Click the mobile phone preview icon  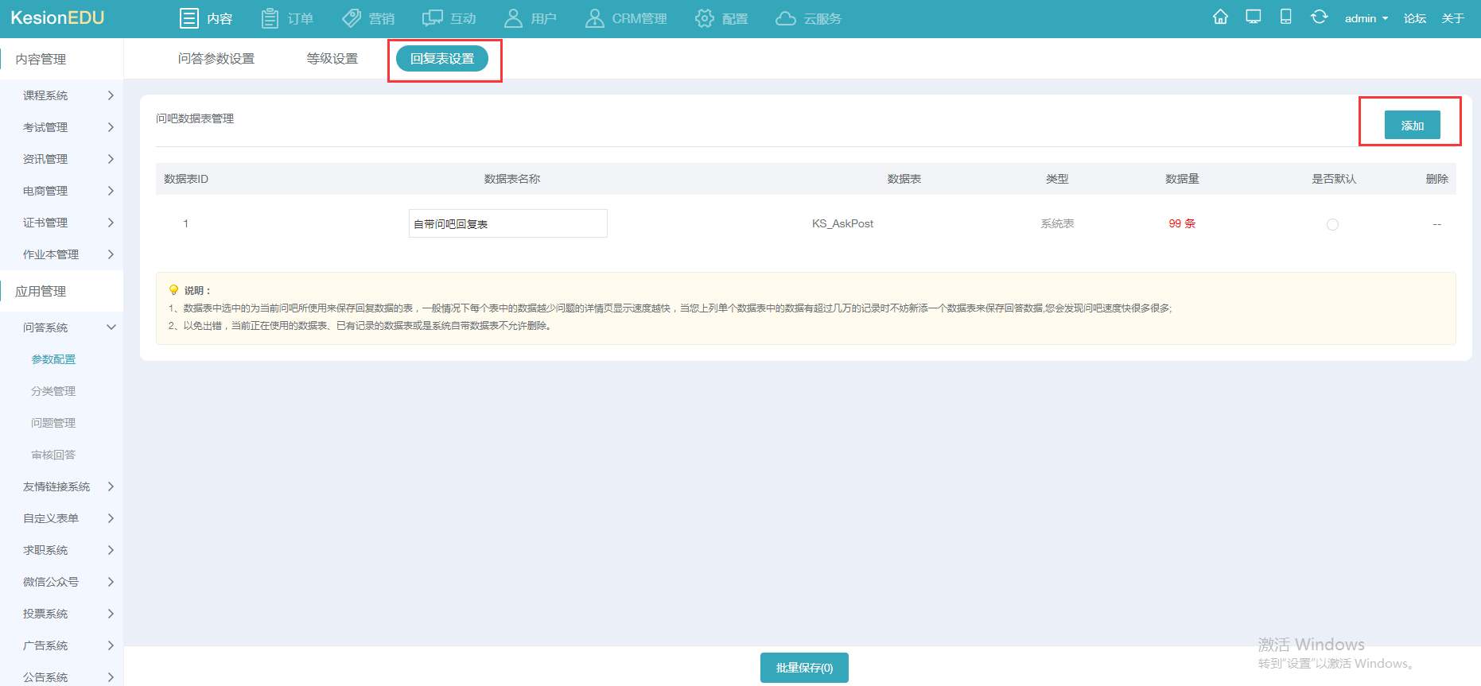pyautogui.click(x=1285, y=17)
